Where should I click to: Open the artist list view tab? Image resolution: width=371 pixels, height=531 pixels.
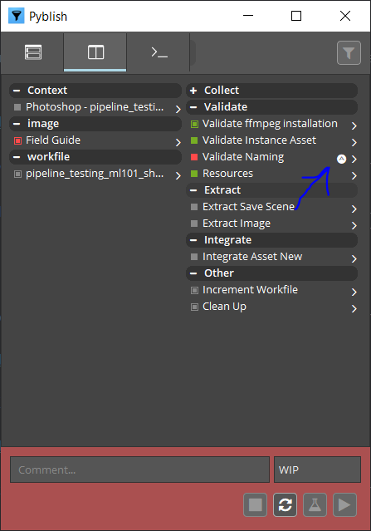click(33, 52)
